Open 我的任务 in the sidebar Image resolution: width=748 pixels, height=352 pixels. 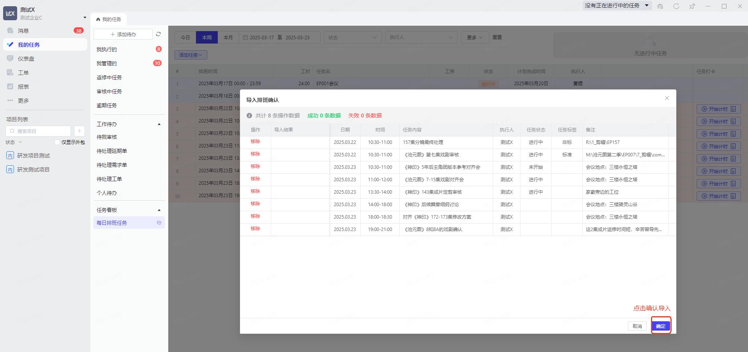click(x=45, y=45)
